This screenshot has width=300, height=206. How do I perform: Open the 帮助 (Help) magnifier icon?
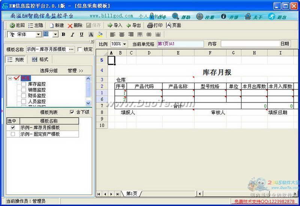(175, 16)
